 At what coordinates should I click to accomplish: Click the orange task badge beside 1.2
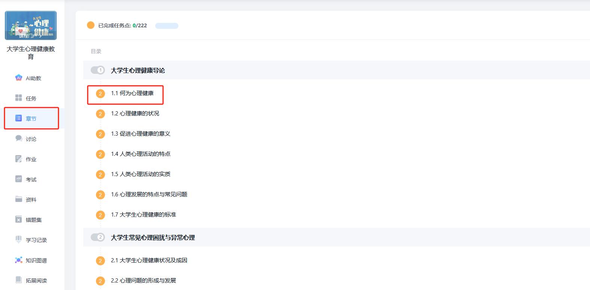[100, 114]
